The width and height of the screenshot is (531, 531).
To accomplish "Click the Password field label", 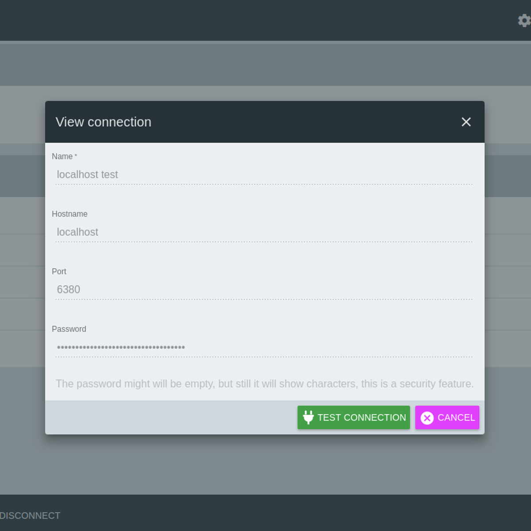I will point(69,329).
